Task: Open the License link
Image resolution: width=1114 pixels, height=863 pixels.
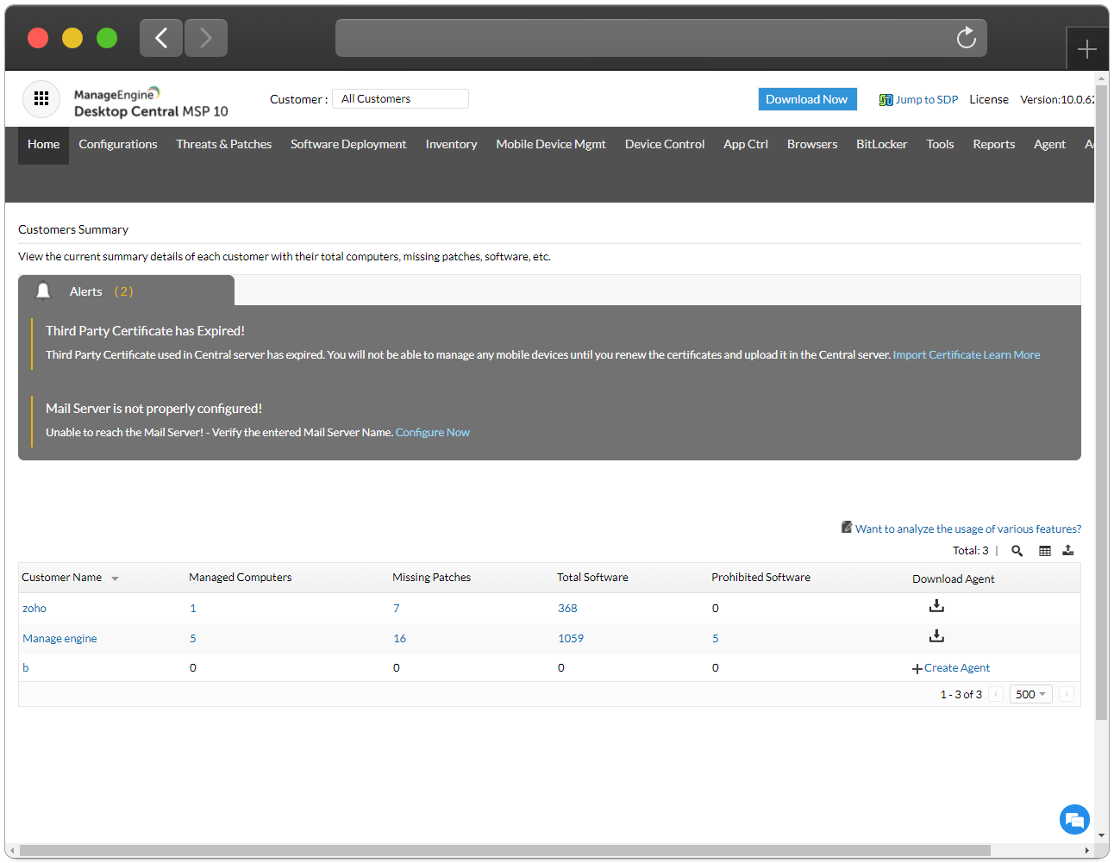Action: coord(989,100)
